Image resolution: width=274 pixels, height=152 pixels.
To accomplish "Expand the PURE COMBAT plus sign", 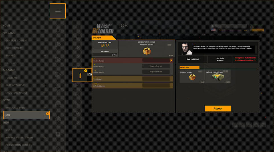I will click(45, 48).
